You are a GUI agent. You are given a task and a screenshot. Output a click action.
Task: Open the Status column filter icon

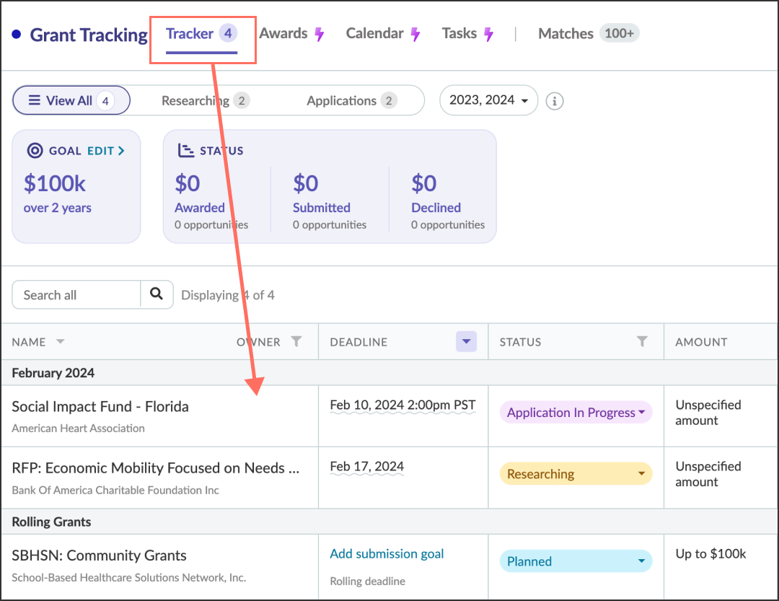point(642,341)
